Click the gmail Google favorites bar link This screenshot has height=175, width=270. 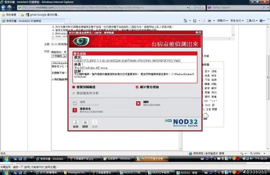click(42, 15)
